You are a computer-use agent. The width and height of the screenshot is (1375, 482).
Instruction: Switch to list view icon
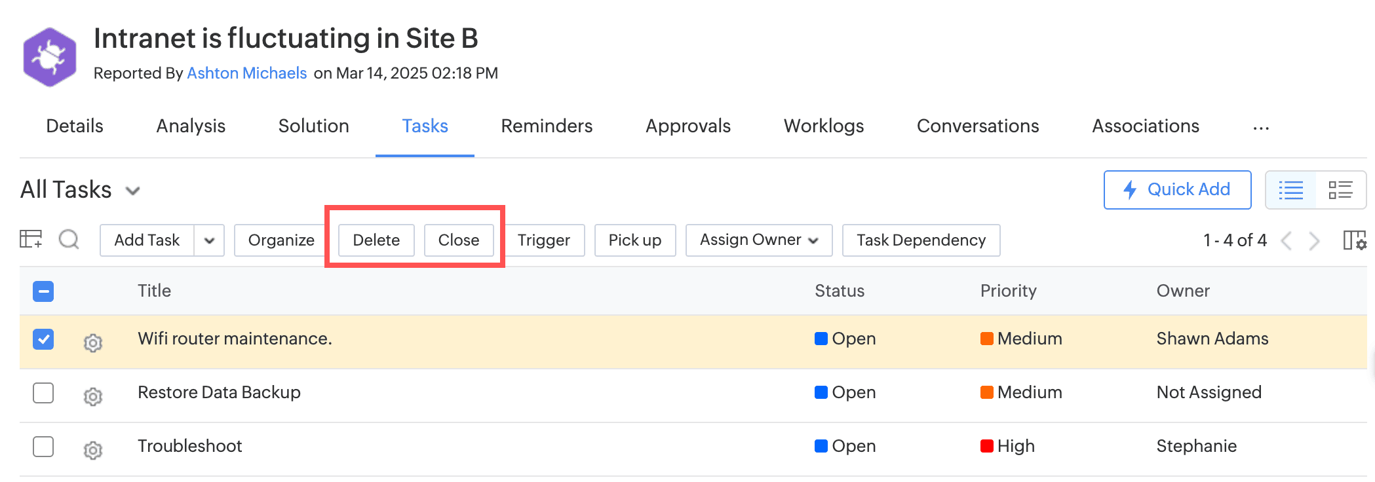[1290, 190]
